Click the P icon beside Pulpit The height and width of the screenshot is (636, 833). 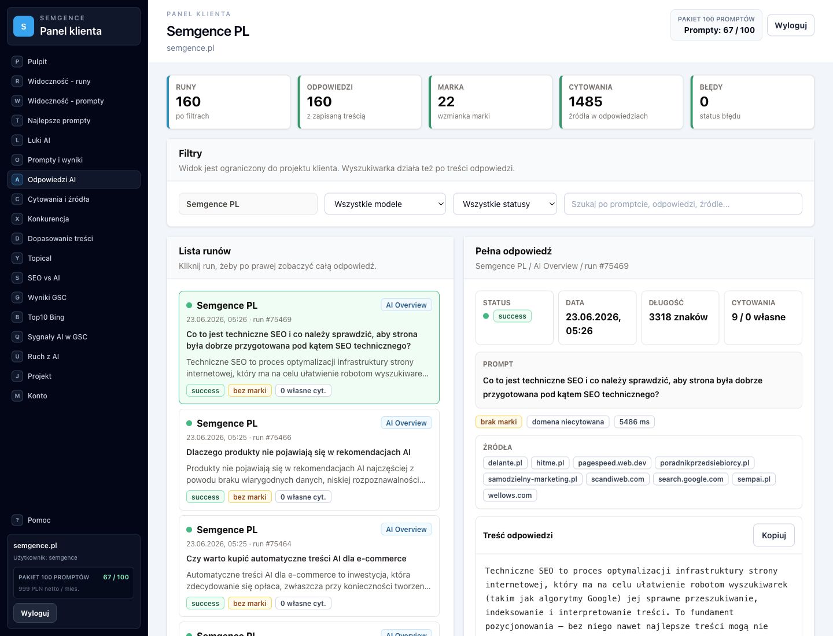(17, 62)
